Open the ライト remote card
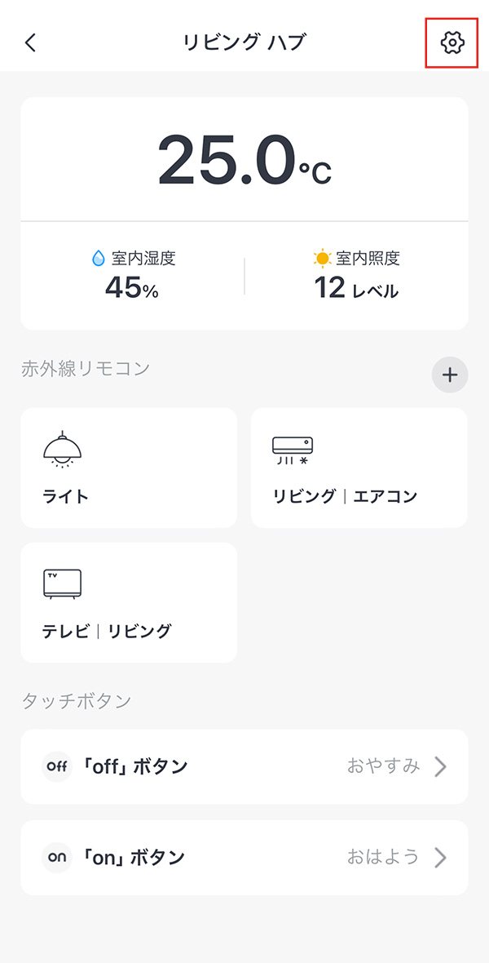 [129, 468]
